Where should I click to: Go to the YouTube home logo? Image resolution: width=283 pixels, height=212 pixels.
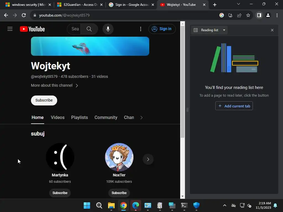pos(32,29)
